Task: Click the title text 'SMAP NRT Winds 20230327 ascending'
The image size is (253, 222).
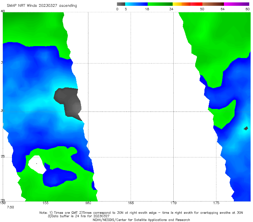Action: click(x=42, y=6)
